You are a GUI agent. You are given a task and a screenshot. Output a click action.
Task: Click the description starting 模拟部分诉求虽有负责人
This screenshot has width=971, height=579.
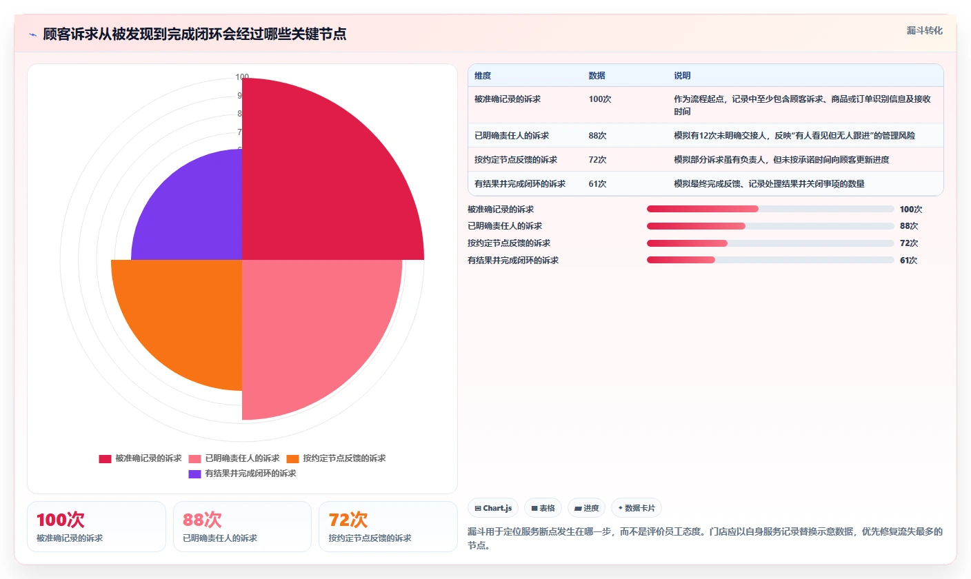pyautogui.click(x=781, y=160)
